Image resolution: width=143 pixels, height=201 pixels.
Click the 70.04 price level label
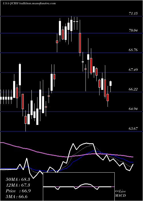tap(133, 30)
